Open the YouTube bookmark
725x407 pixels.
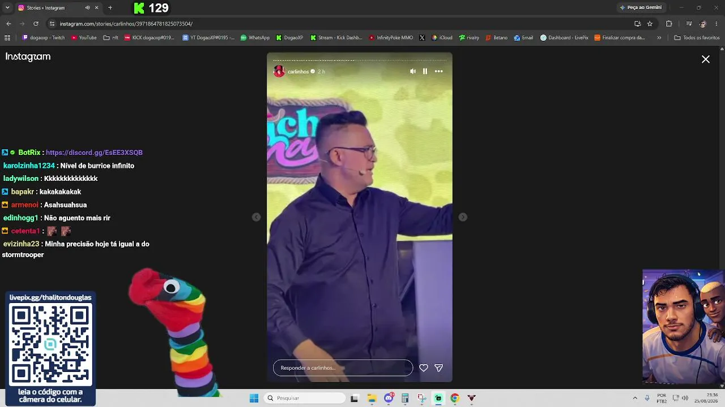84,38
